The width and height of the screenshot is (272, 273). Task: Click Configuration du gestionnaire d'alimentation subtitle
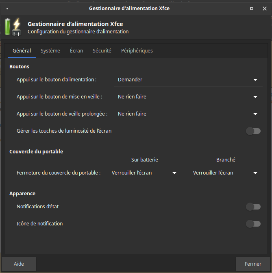coord(78,32)
